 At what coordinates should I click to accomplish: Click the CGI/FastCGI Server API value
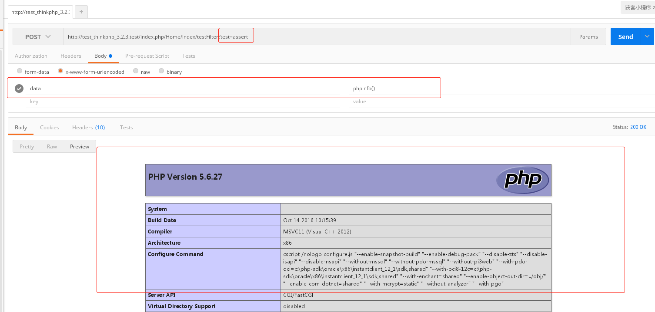[298, 295]
